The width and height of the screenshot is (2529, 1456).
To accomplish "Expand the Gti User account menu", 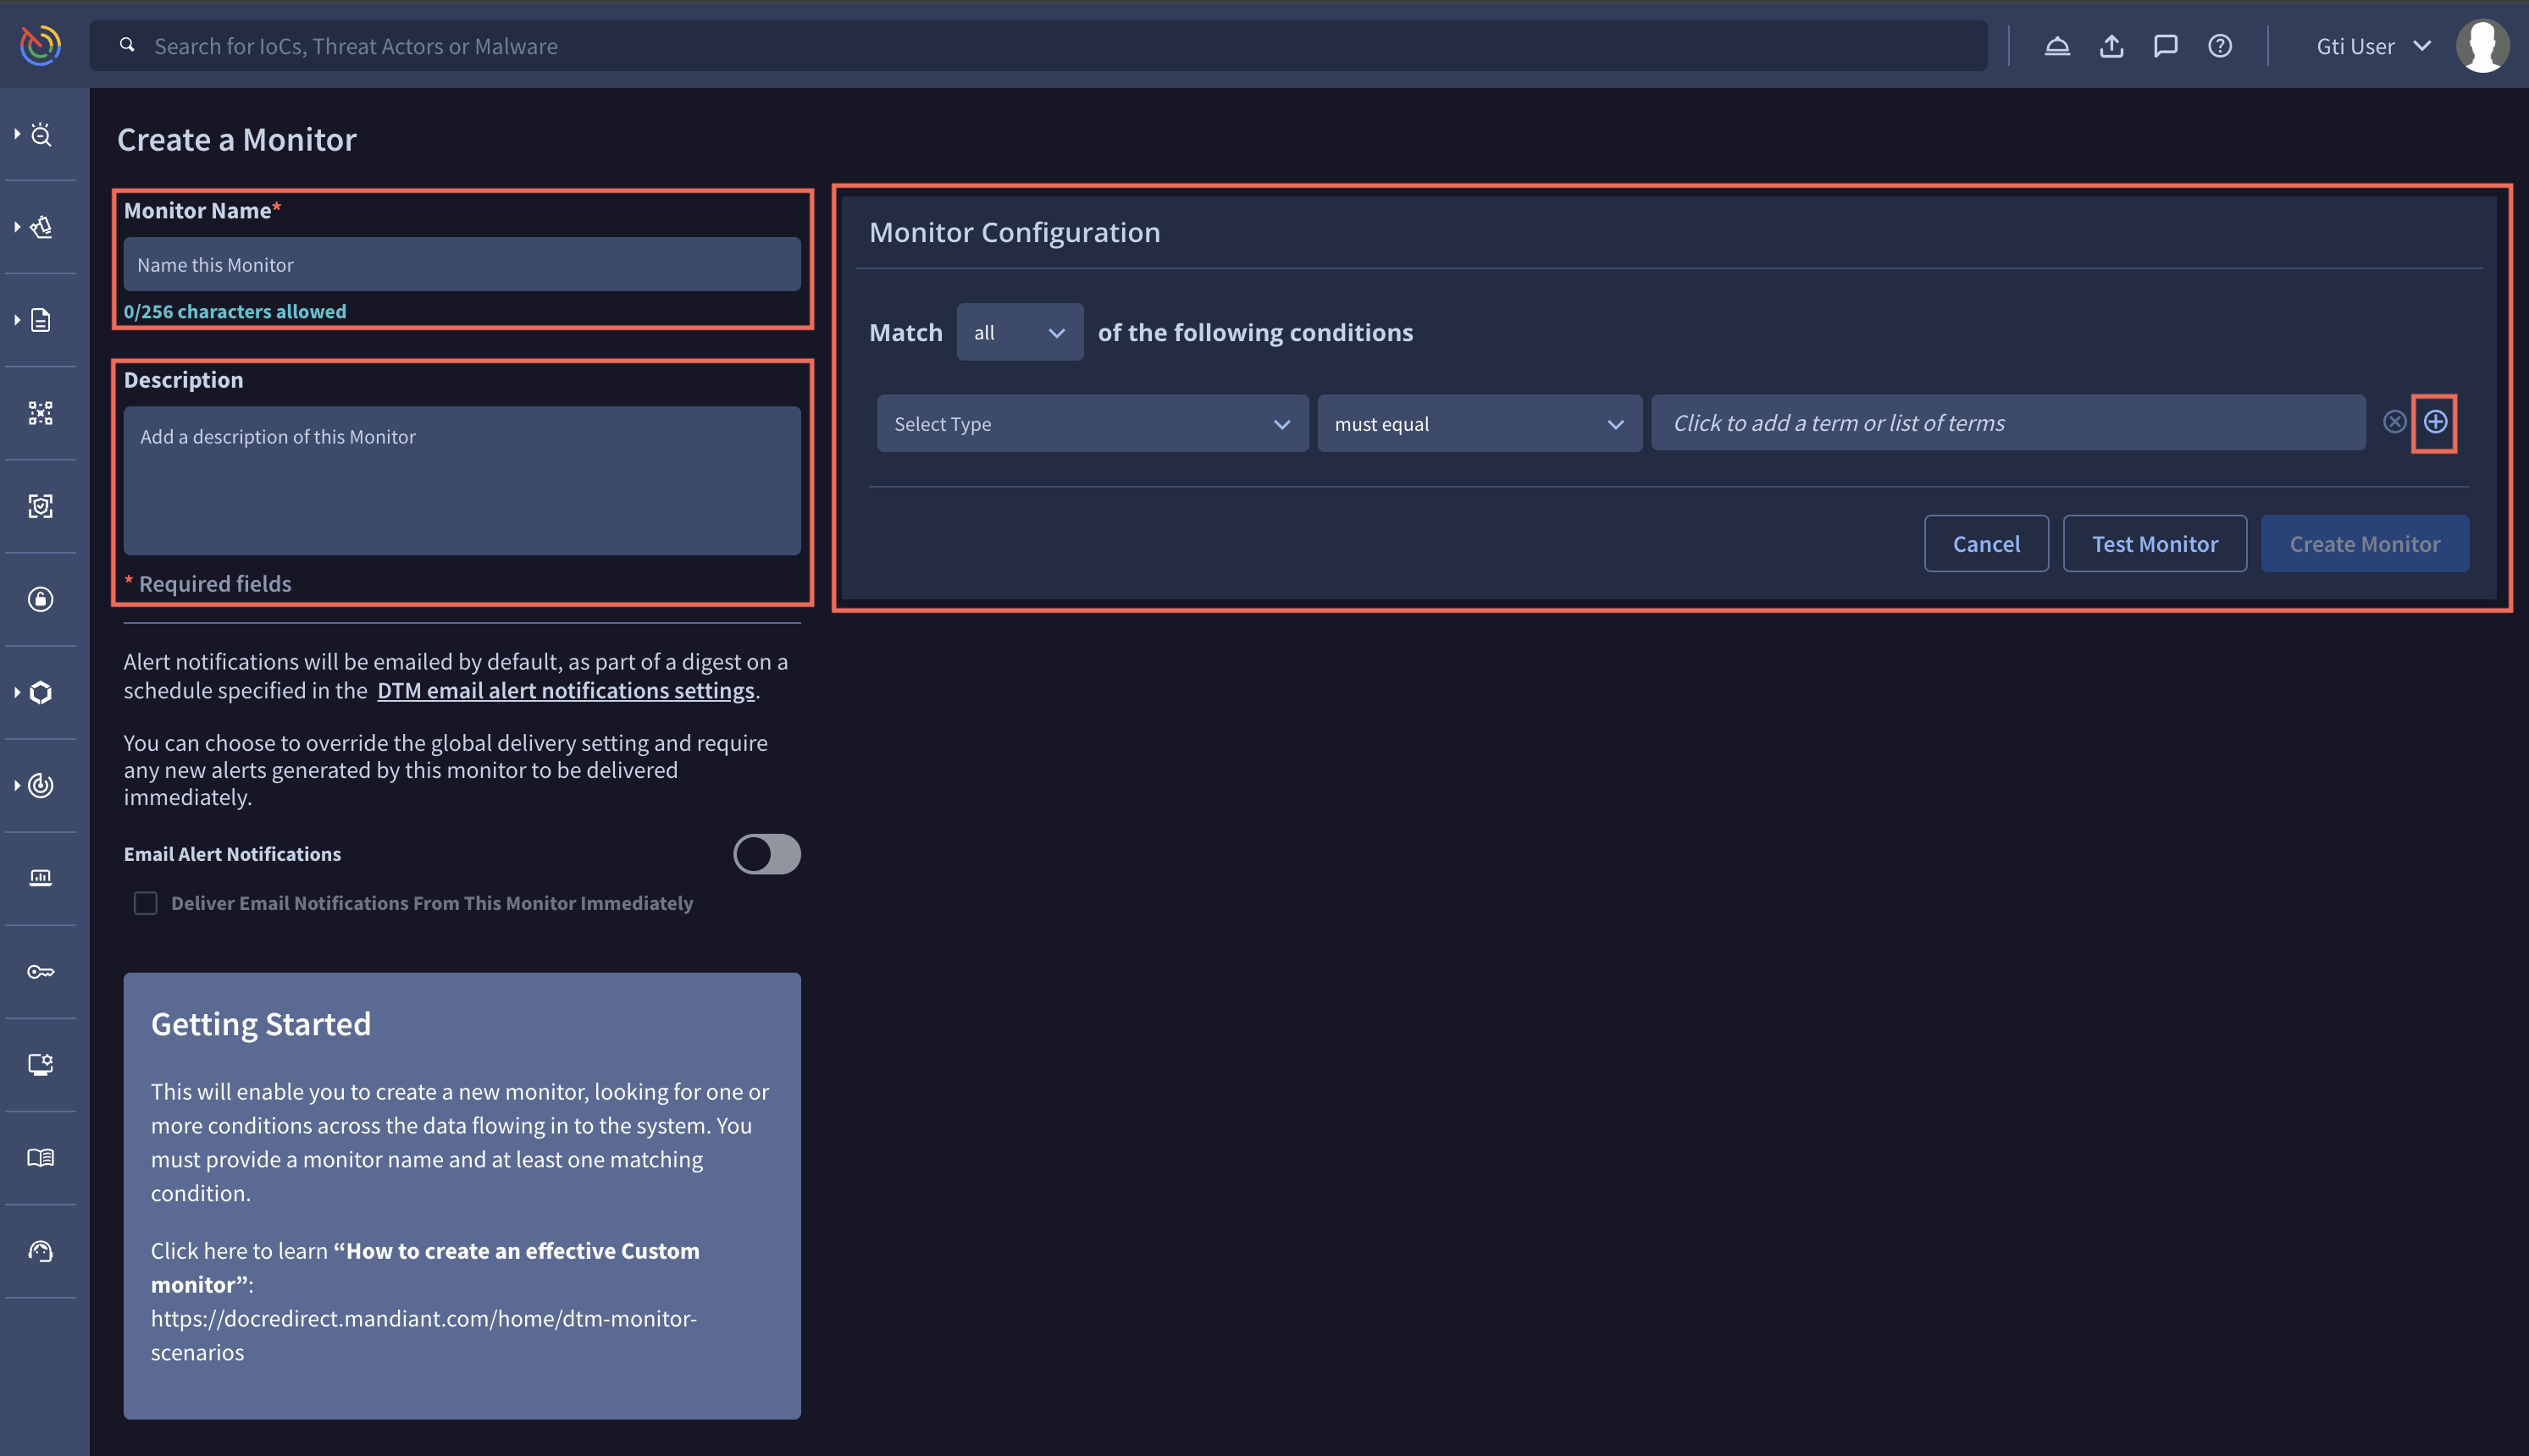I will click(x=2374, y=46).
